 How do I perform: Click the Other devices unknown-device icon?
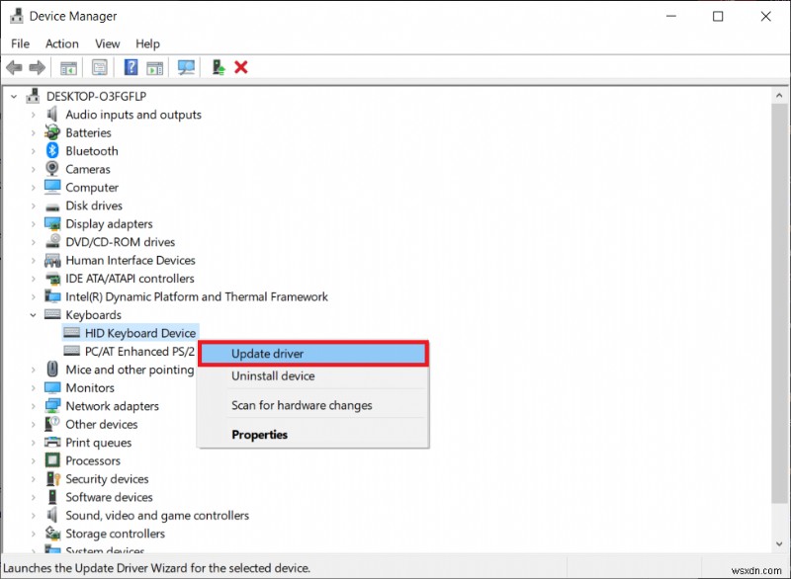(52, 424)
